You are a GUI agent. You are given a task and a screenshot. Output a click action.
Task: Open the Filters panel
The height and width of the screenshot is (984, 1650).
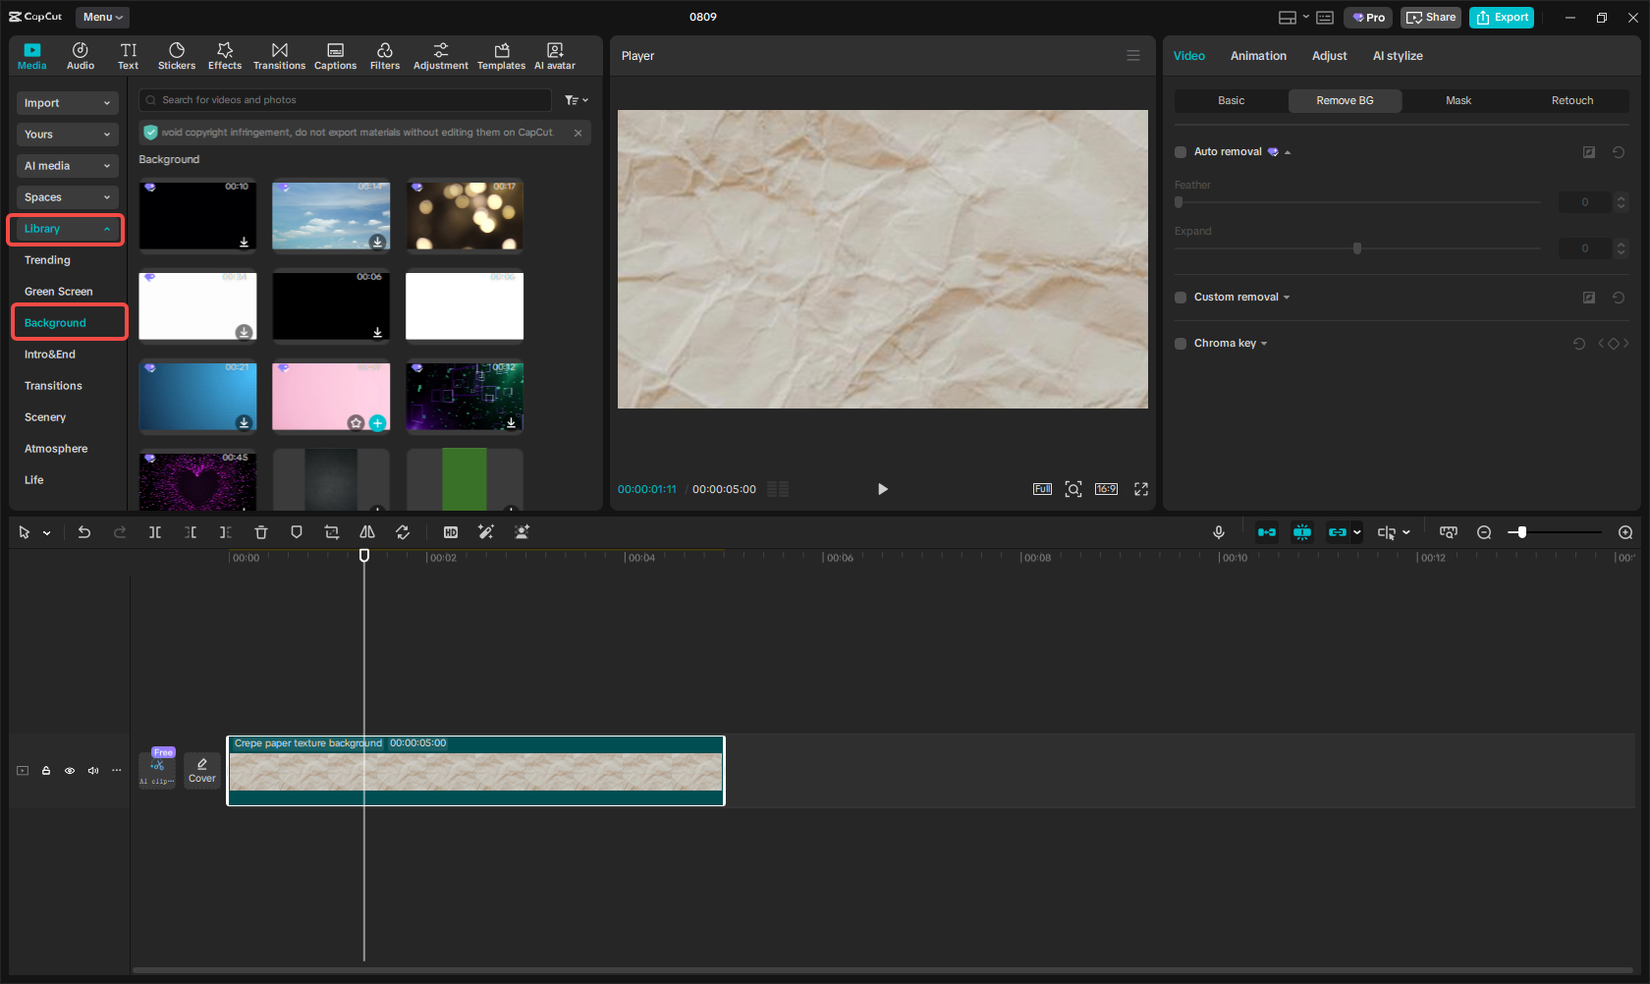tap(384, 56)
